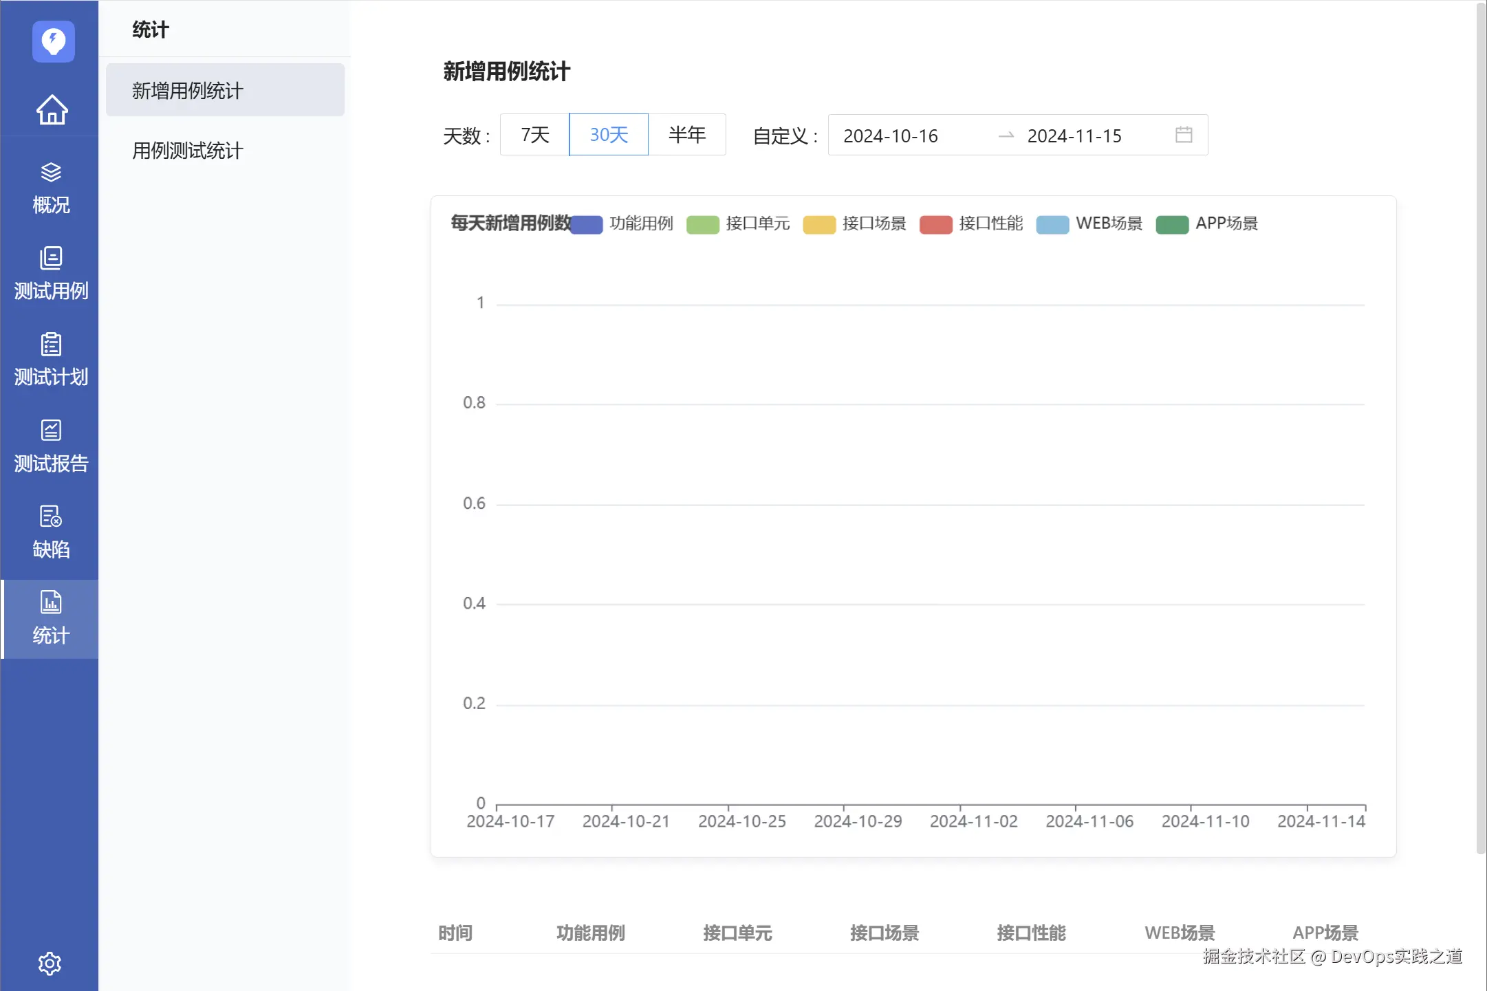Select the 30天 range option
The height and width of the screenshot is (991, 1487).
(x=609, y=135)
